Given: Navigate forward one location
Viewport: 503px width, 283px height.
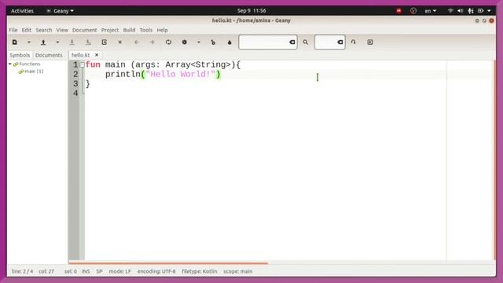Looking at the screenshot, I should click(152, 42).
